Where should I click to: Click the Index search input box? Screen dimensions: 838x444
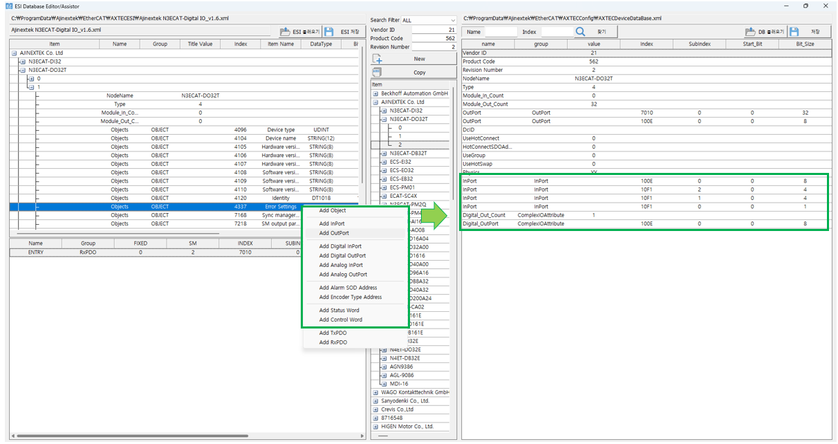[x=557, y=32]
